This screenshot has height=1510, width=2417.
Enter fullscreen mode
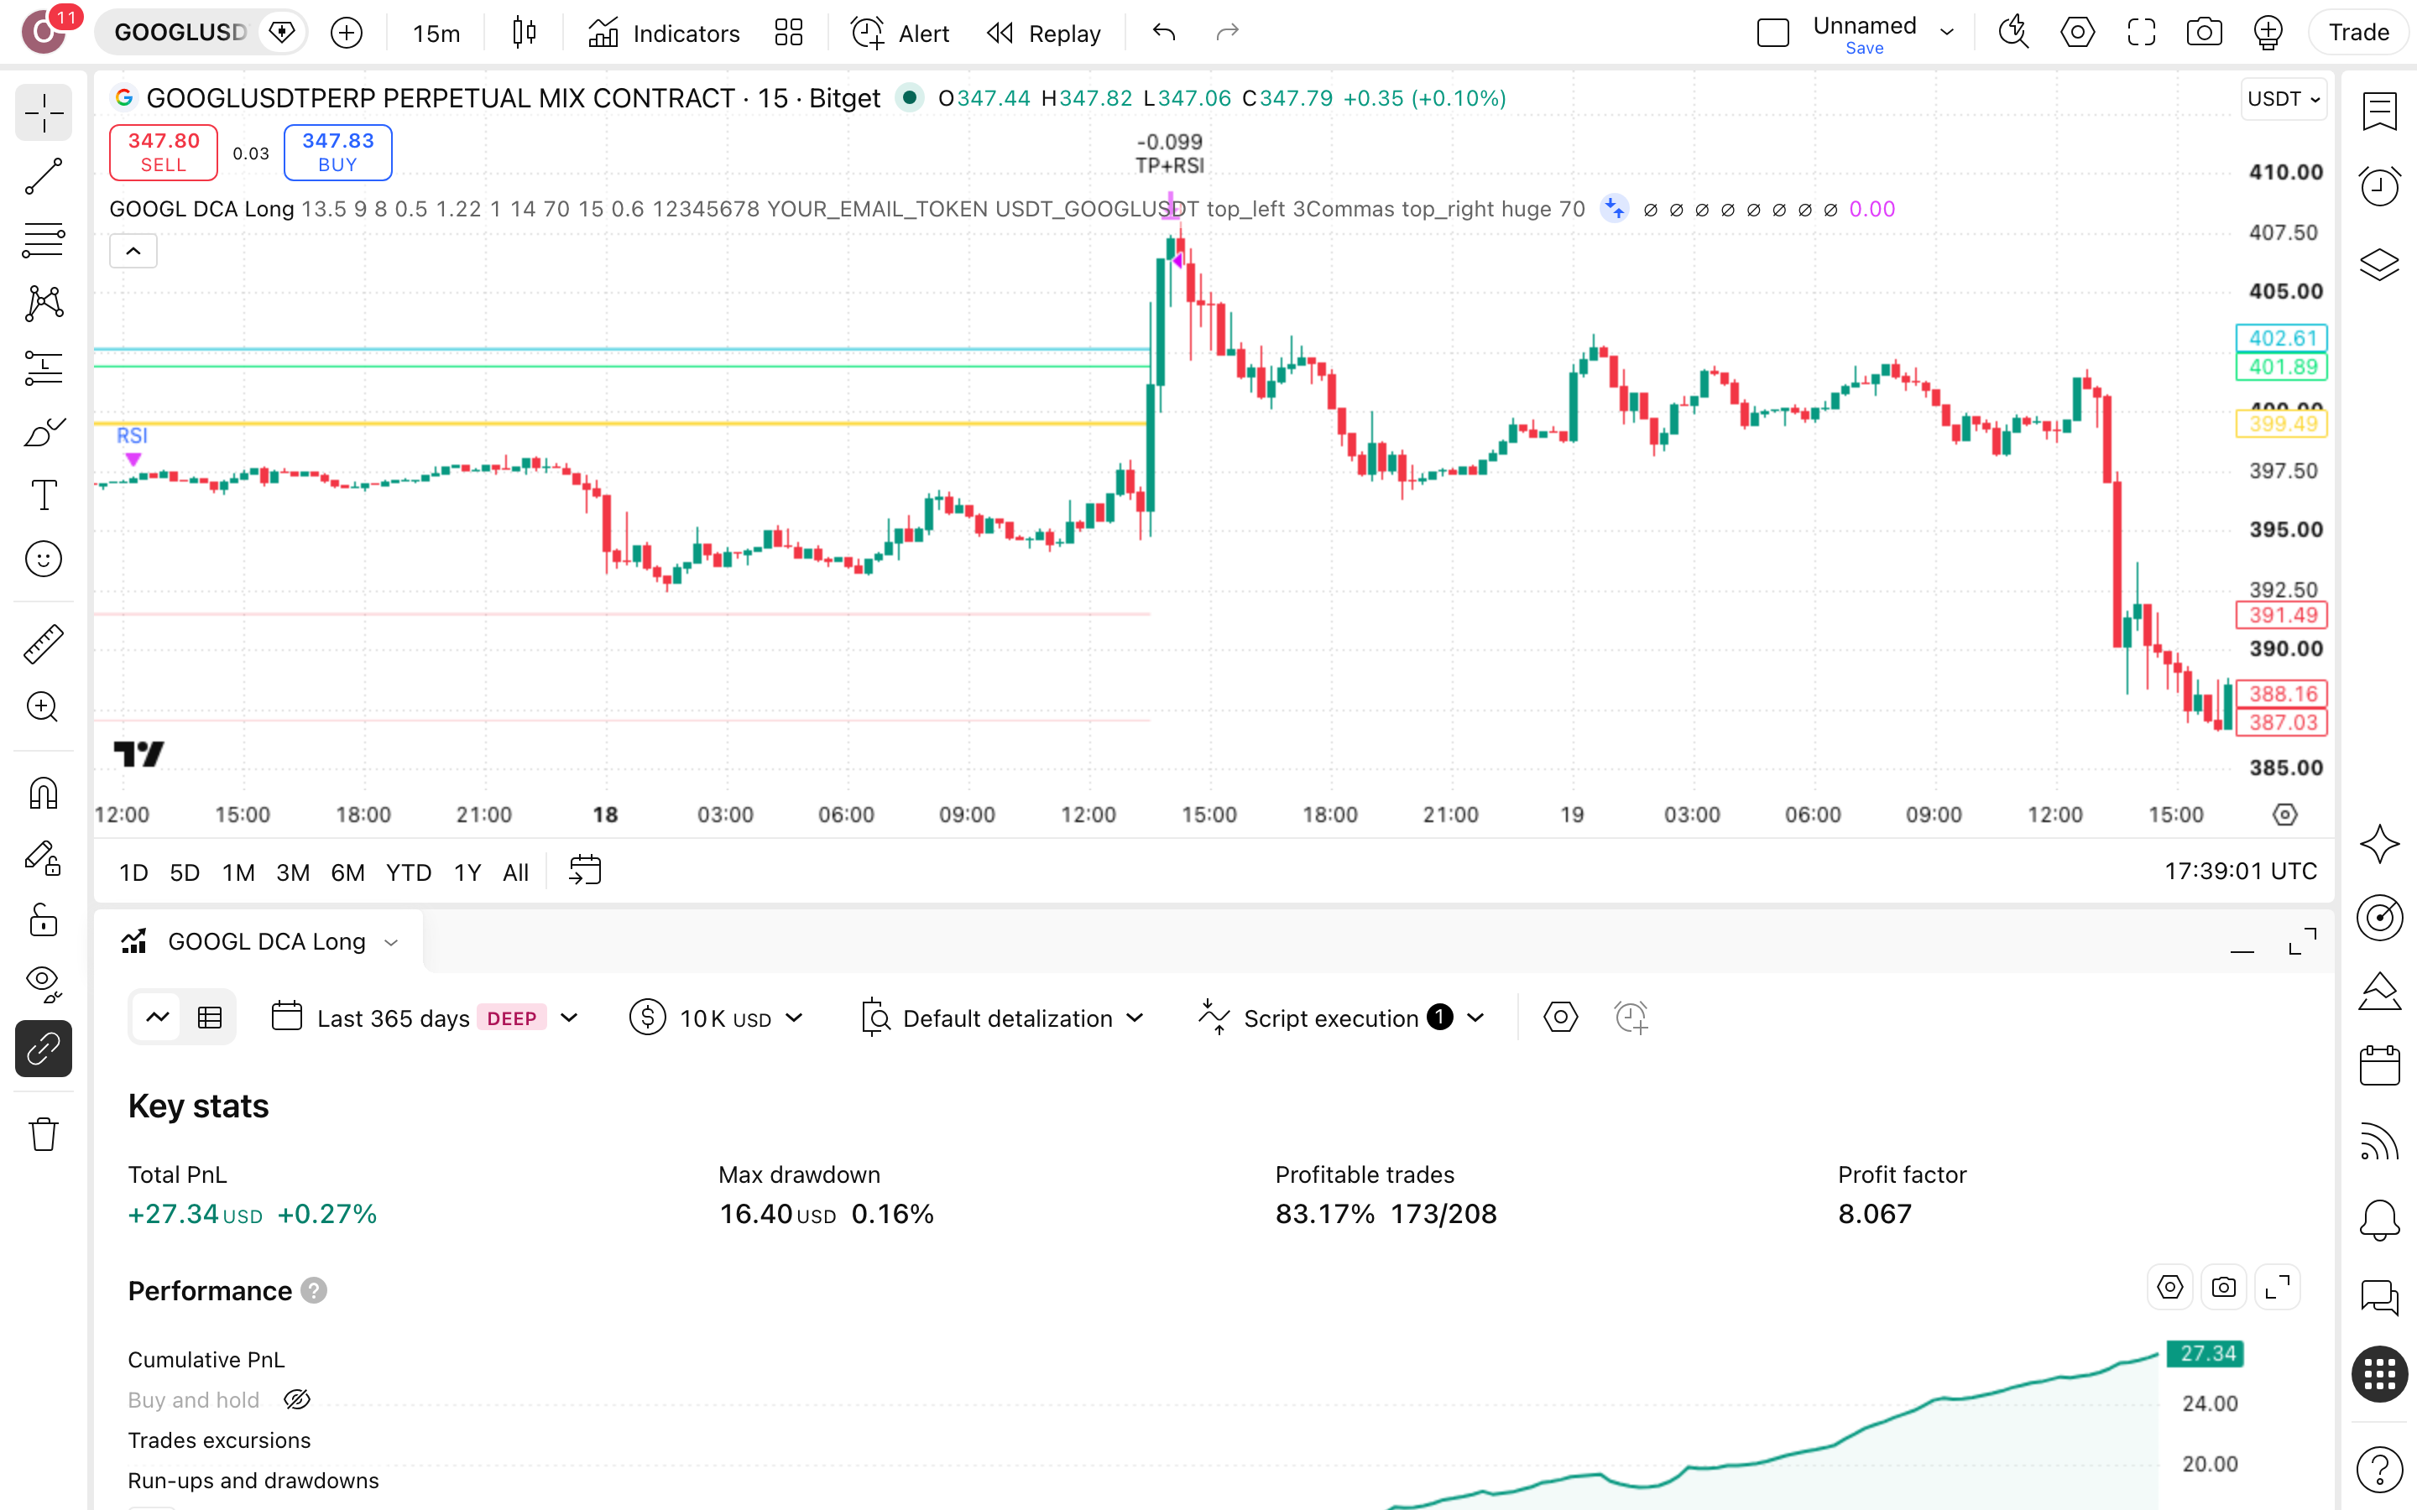pyautogui.click(x=2142, y=33)
